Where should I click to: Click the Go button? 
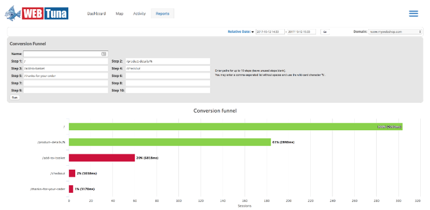[325, 32]
